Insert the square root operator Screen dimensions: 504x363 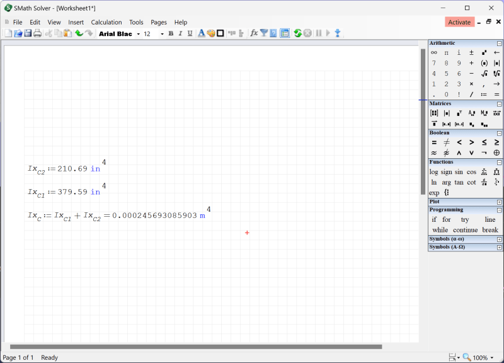click(x=484, y=74)
